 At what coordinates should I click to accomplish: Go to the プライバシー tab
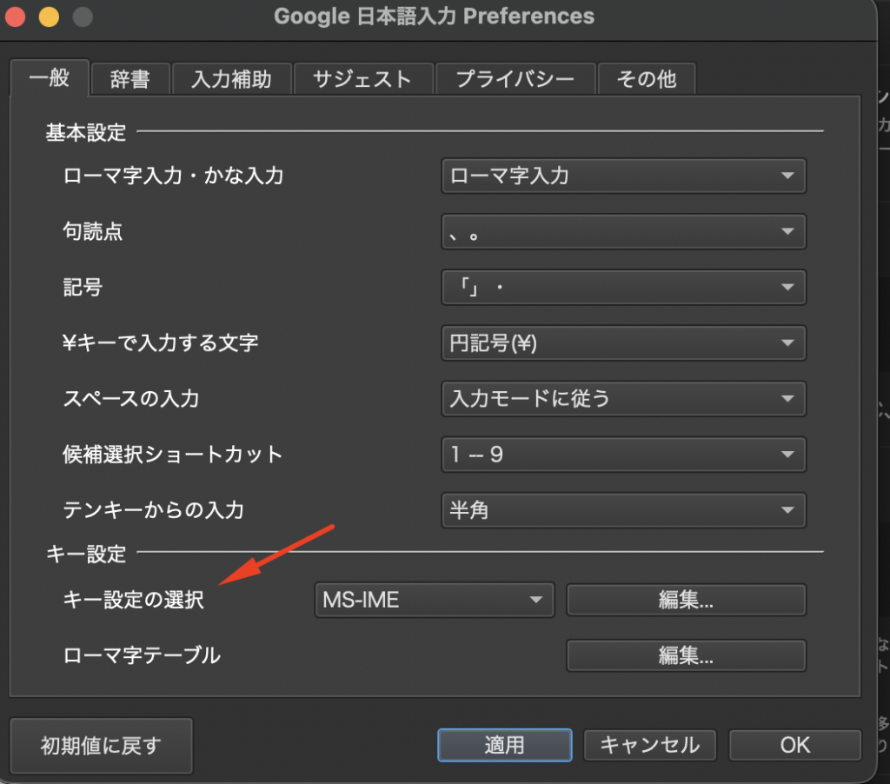click(515, 79)
